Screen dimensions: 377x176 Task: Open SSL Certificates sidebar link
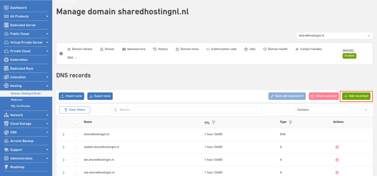(21, 106)
